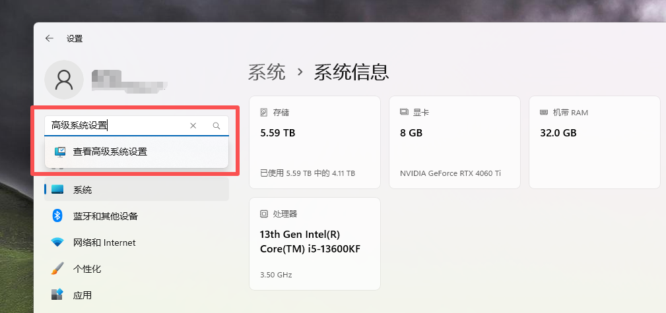This screenshot has width=666, height=313.
Task: Click the 处理器 chip icon
Action: point(264,213)
